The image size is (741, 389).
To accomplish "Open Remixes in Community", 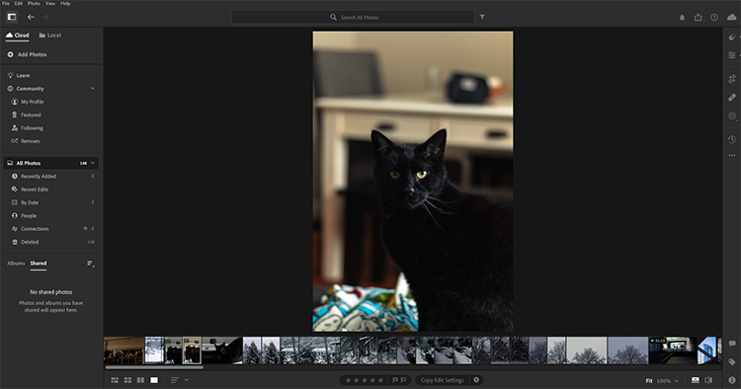I will pyautogui.click(x=26, y=141).
